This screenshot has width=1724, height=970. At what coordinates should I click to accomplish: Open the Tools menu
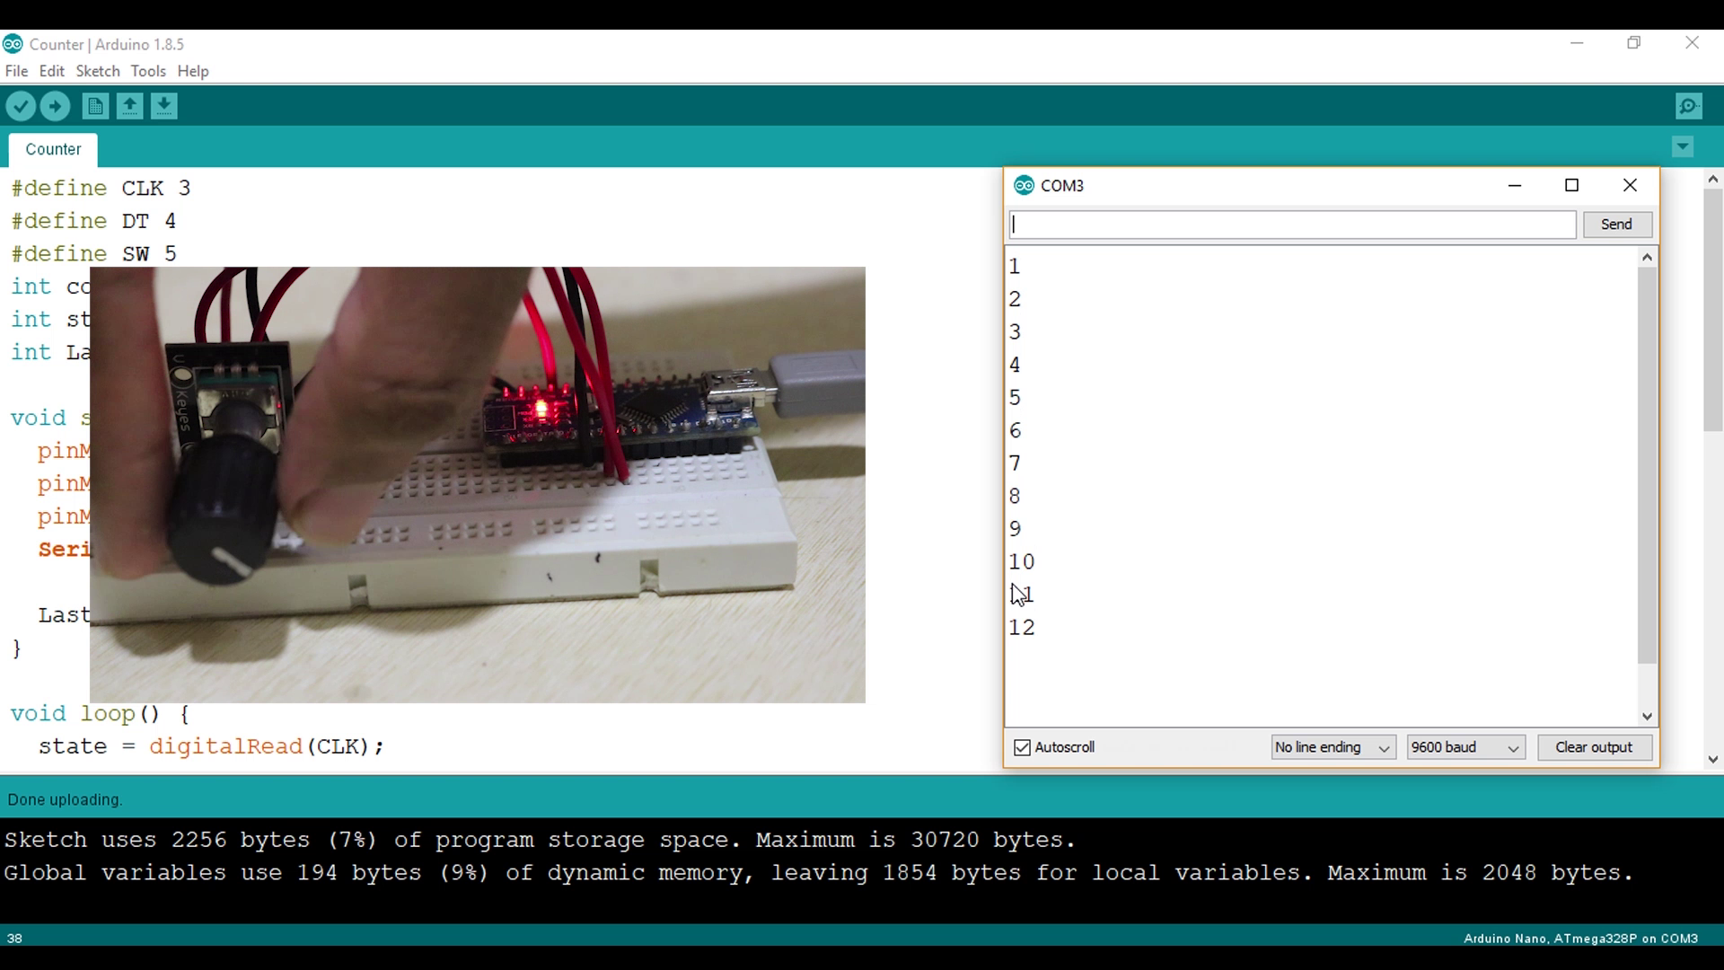[x=147, y=71]
